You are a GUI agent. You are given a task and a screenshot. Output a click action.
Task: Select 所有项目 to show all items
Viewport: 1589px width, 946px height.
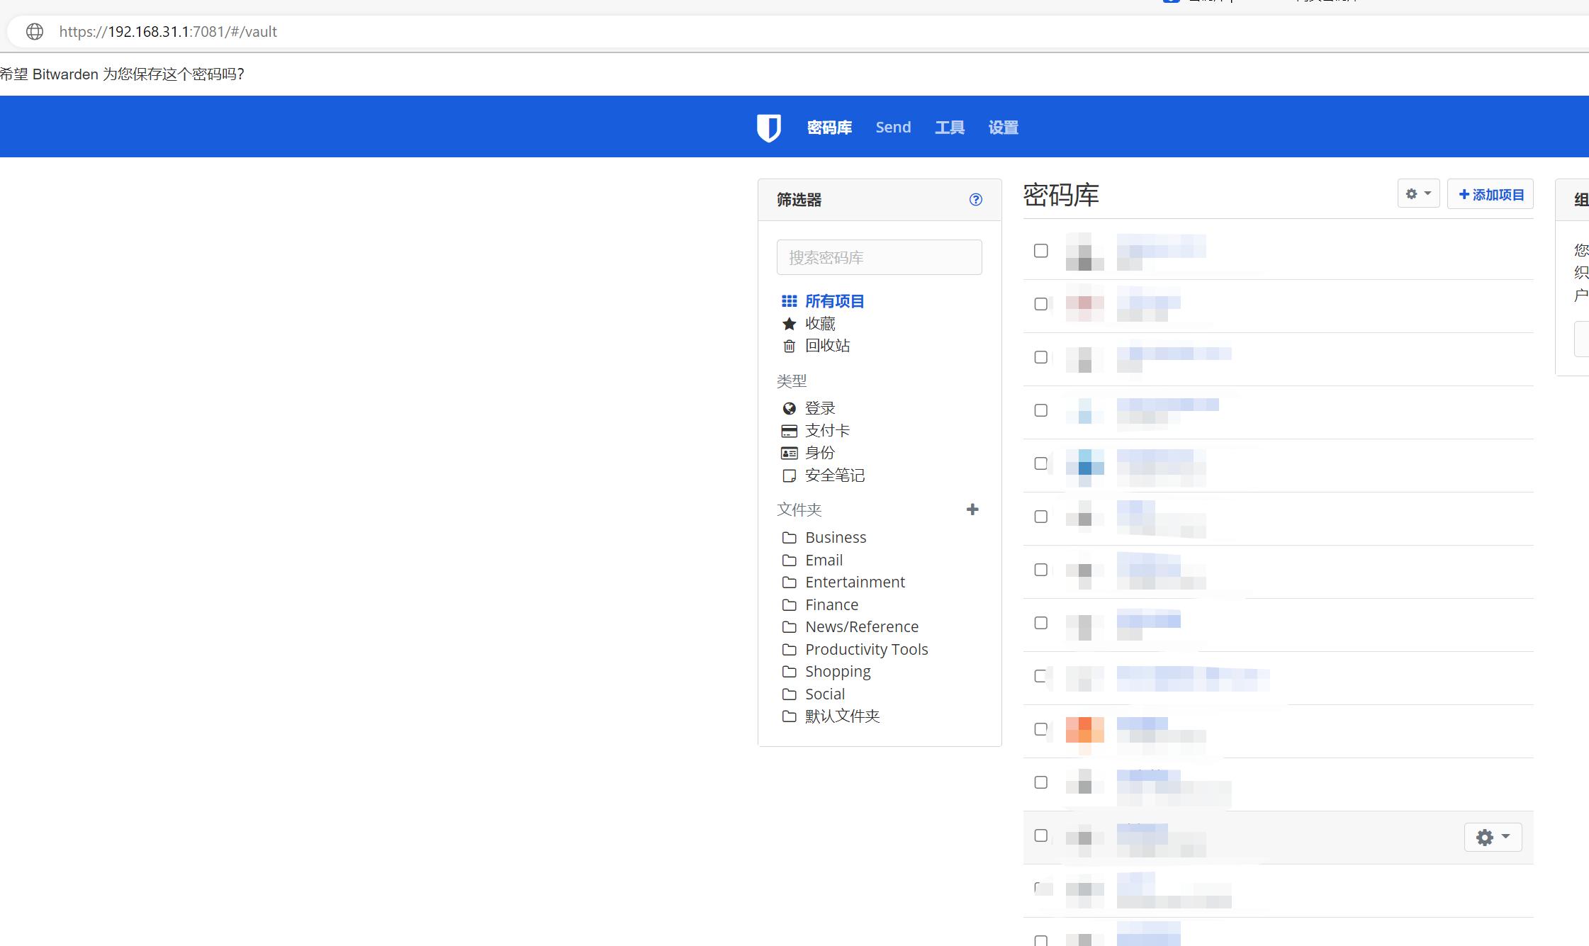point(835,300)
